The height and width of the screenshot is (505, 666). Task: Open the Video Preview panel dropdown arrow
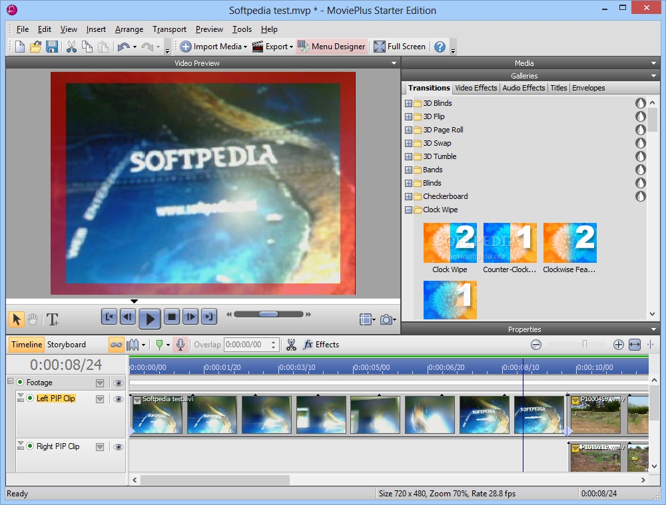tap(394, 63)
